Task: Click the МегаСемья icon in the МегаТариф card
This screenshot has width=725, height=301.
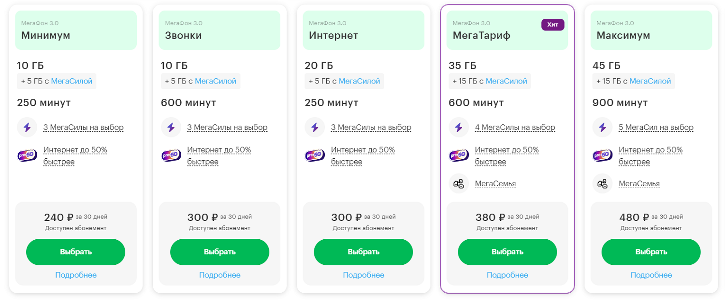Action: point(458,183)
